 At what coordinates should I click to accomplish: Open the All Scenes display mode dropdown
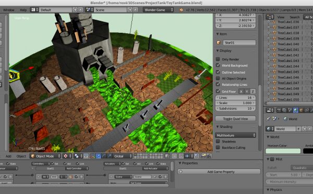click(308, 17)
